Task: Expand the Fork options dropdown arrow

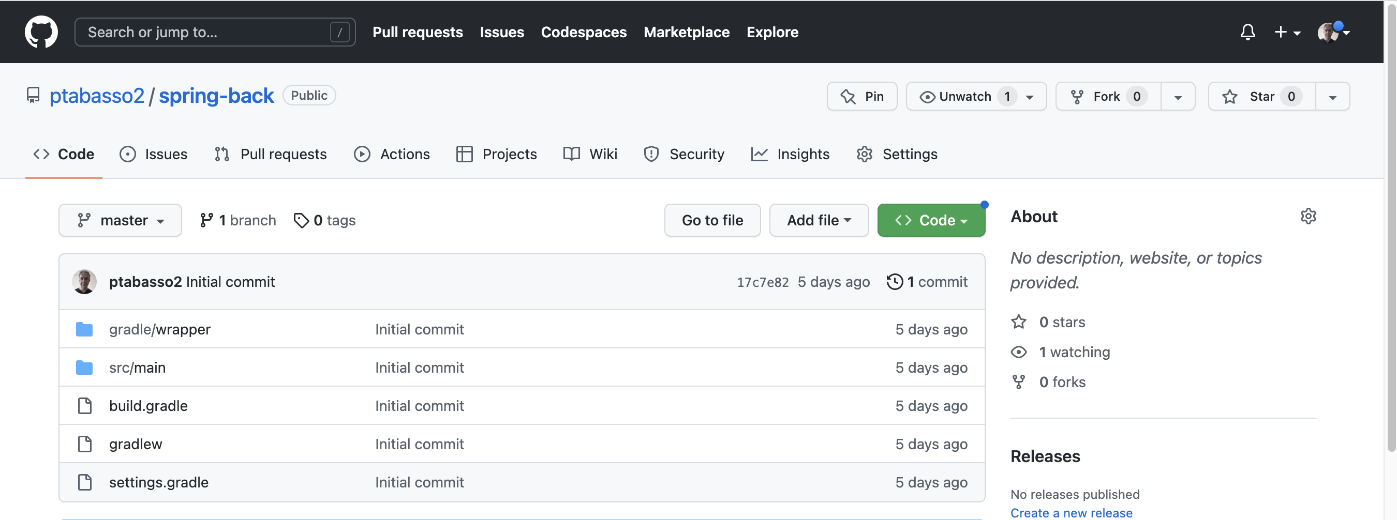Action: 1178,97
